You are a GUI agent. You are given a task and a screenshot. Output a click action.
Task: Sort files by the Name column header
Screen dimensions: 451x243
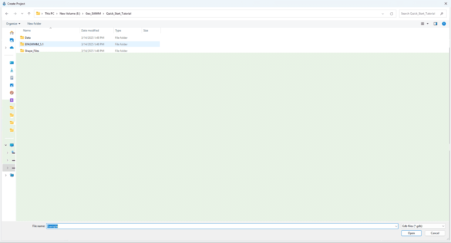pyautogui.click(x=27, y=30)
